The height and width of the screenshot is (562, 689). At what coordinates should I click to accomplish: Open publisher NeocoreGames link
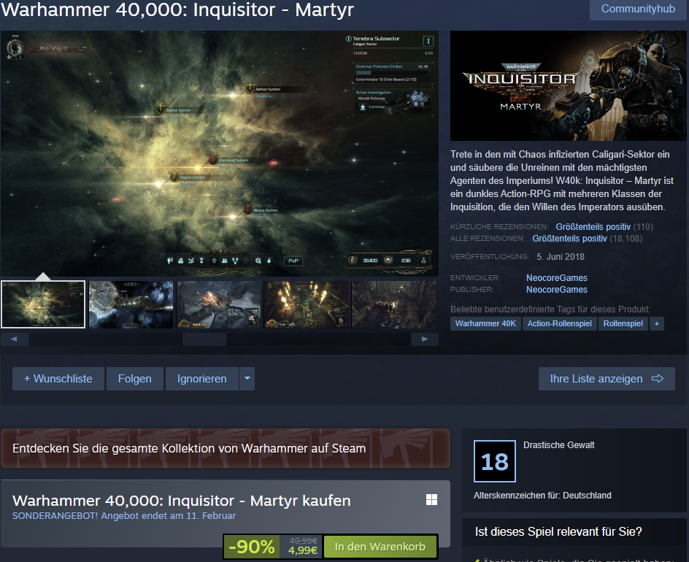click(557, 290)
